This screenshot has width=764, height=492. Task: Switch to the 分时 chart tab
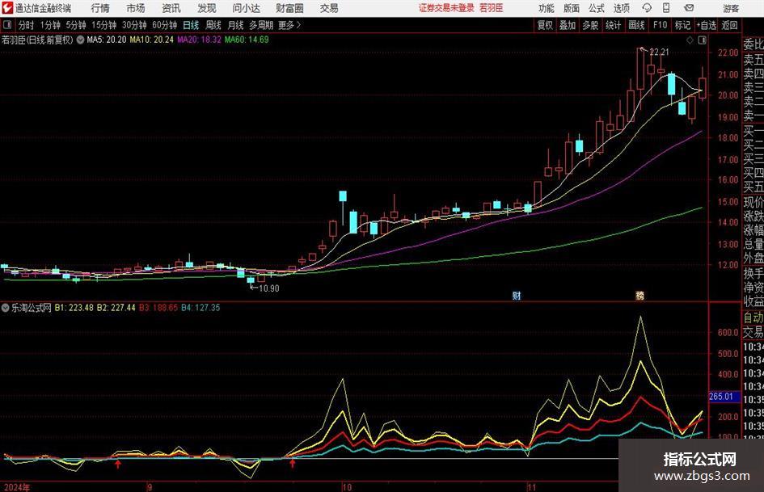pyautogui.click(x=27, y=25)
